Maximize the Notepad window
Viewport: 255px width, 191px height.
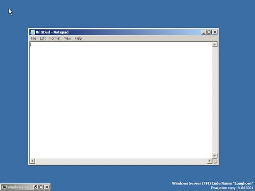209,32
